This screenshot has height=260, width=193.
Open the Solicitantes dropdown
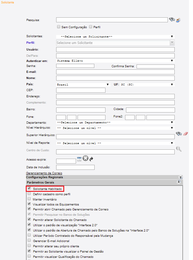point(115,37)
